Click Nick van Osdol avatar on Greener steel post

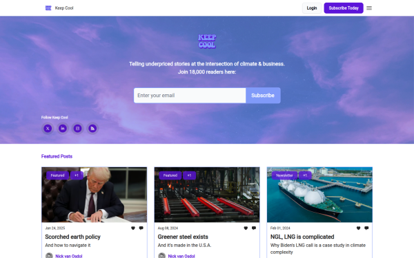click(162, 256)
